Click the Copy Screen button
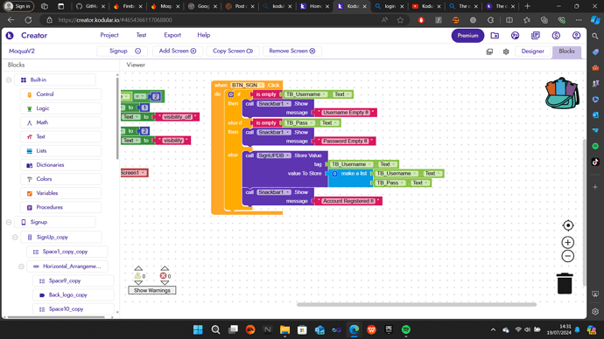The image size is (604, 339). click(233, 51)
